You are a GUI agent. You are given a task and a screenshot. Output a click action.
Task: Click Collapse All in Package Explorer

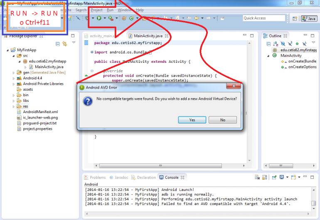pyautogui.click(x=58, y=44)
